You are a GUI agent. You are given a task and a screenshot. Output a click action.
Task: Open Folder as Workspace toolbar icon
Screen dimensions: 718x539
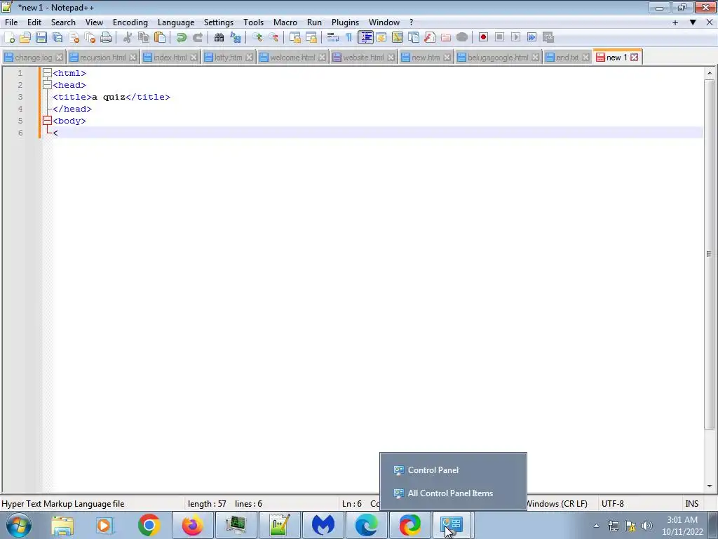tap(445, 38)
